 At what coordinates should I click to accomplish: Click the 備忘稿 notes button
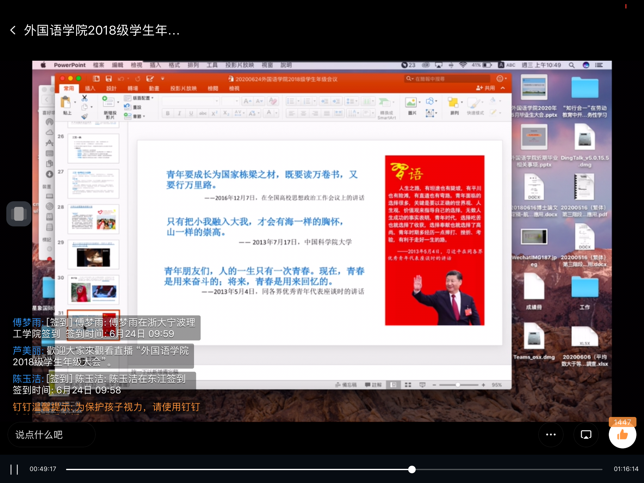346,385
